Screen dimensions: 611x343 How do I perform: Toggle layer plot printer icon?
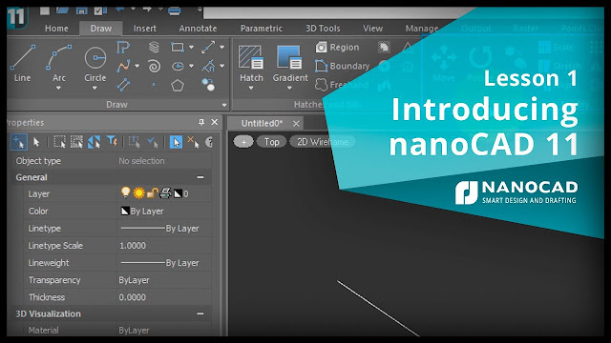pyautogui.click(x=165, y=192)
